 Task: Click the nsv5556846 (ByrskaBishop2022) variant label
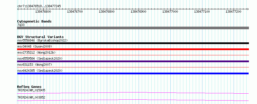coord(42,40)
